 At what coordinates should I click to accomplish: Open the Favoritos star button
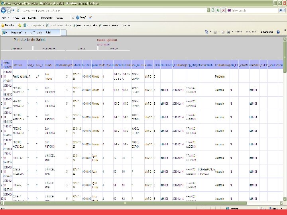point(8,25)
